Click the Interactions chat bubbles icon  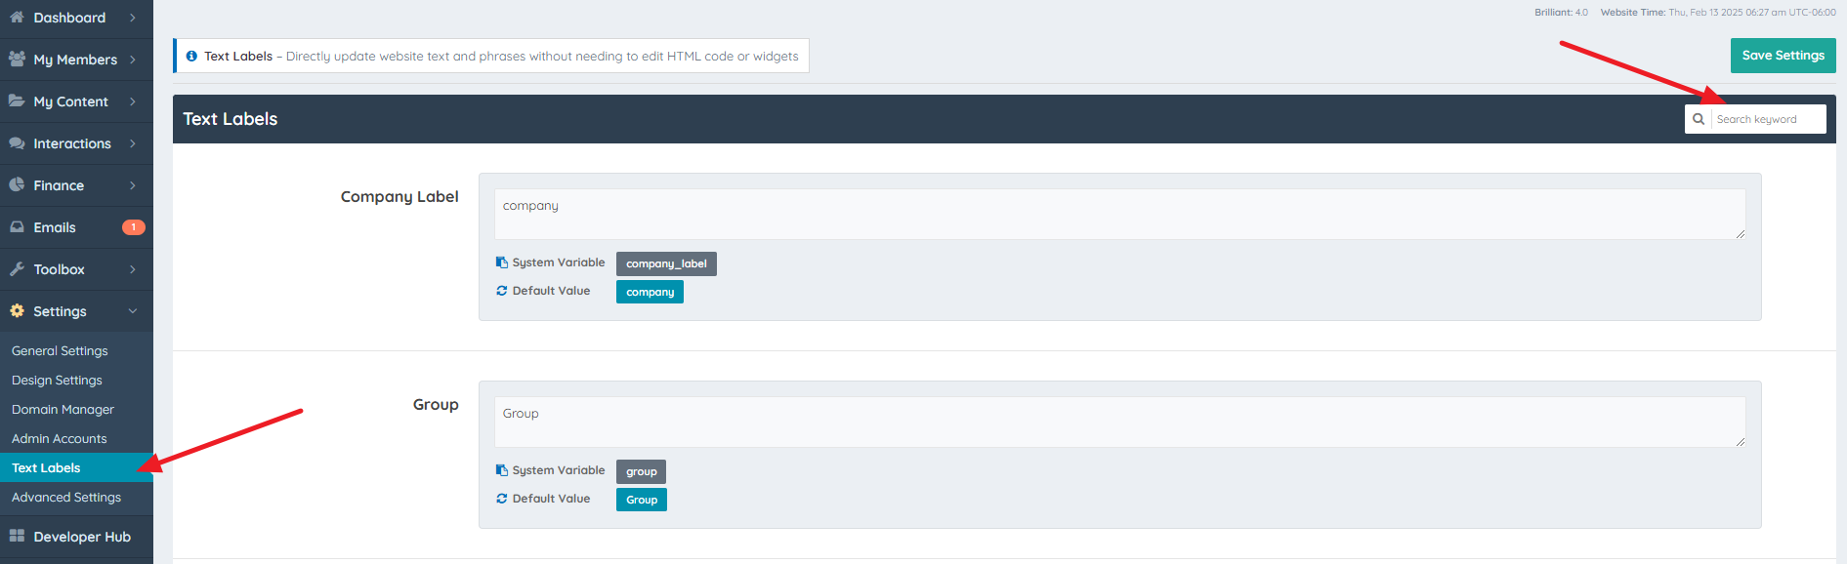[x=17, y=142]
